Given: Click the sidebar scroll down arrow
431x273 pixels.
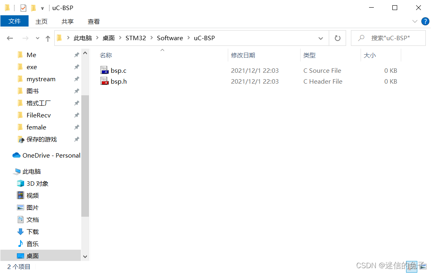Looking at the screenshot, I should pyautogui.click(x=85, y=257).
